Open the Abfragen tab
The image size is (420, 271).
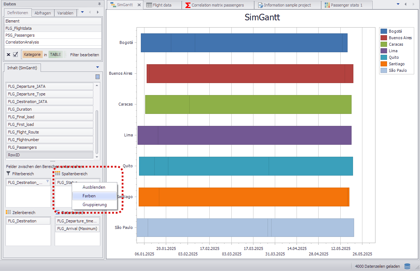point(43,13)
